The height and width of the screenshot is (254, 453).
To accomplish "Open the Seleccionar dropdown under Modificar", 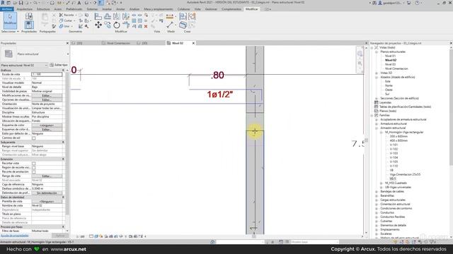I will pos(10,31).
